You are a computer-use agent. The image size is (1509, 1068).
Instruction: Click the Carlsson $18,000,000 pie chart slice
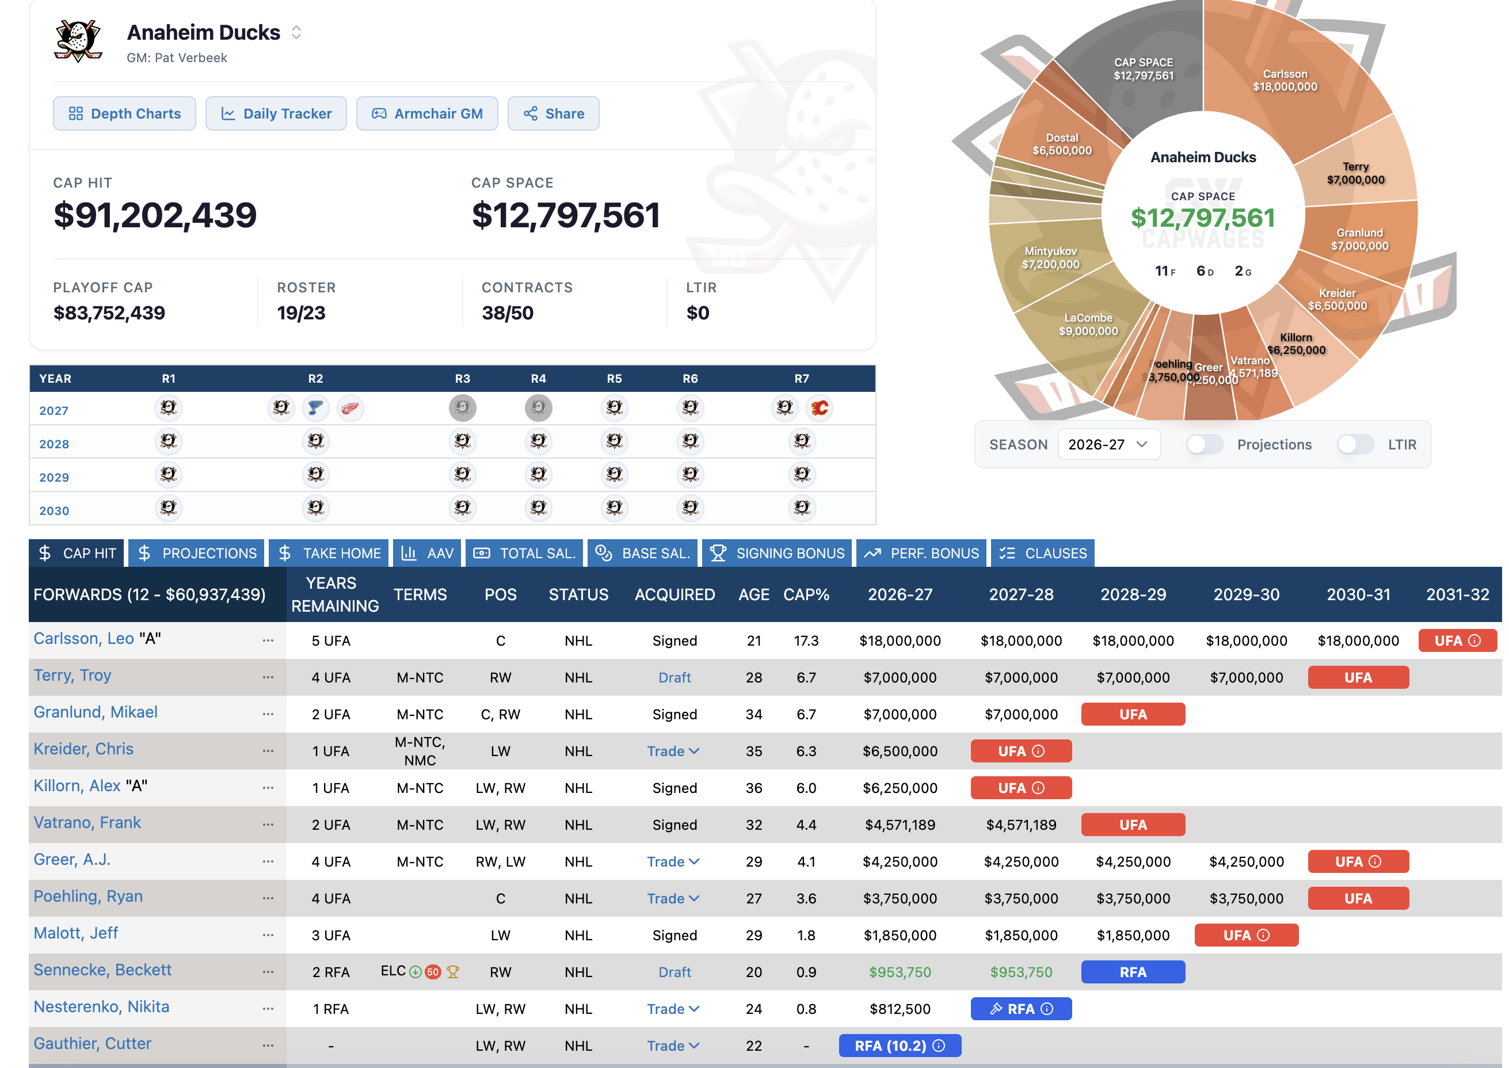(x=1285, y=80)
